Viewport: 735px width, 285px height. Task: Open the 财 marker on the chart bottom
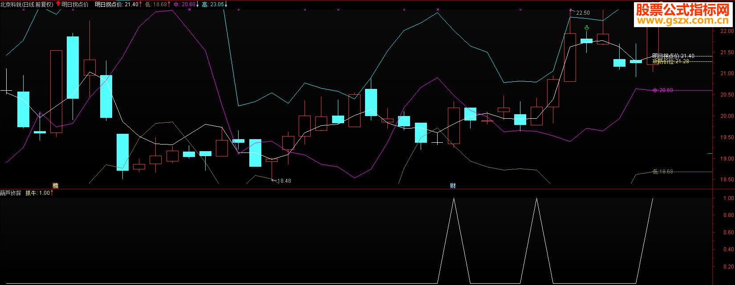click(x=453, y=186)
